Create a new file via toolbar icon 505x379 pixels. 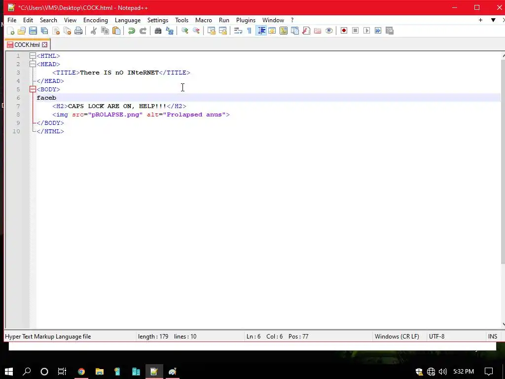[11, 31]
